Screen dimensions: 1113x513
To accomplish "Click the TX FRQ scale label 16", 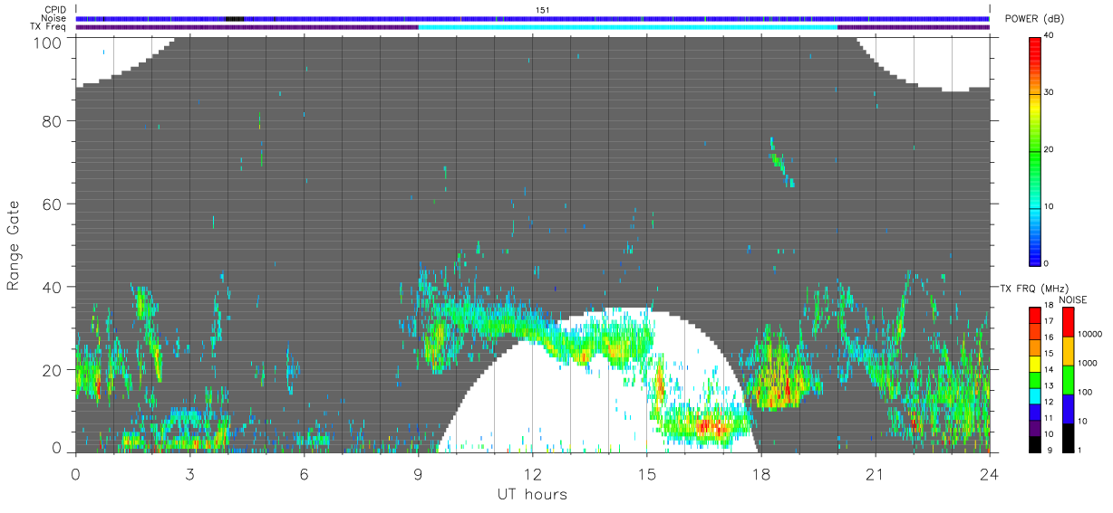I will click(x=1050, y=337).
